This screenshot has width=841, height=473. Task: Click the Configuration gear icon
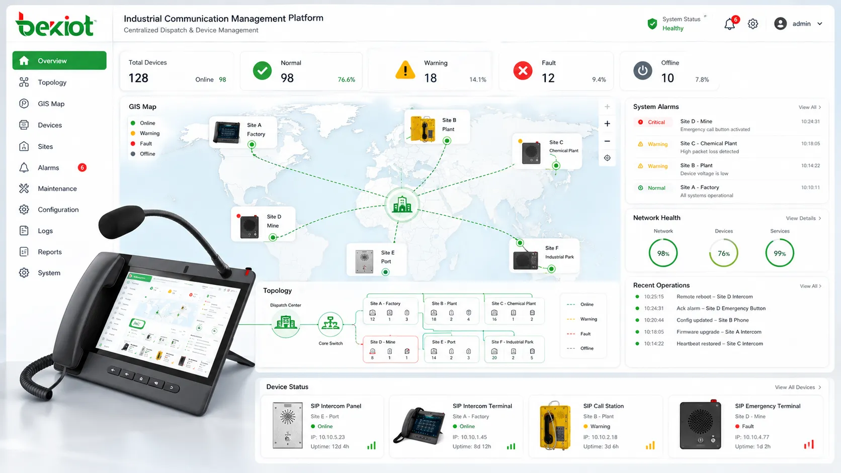click(24, 210)
